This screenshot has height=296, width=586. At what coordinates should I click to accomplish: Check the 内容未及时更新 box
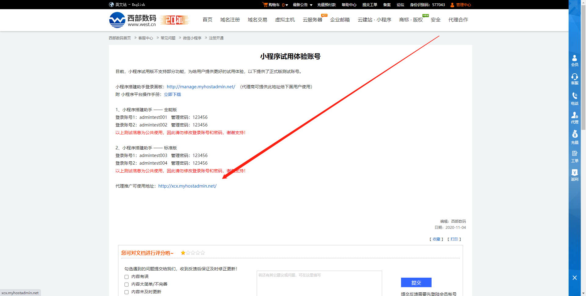(126, 292)
